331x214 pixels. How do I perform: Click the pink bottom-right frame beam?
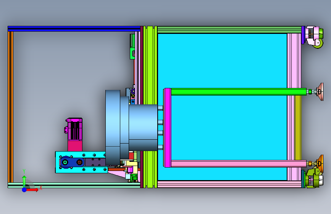[229, 184]
